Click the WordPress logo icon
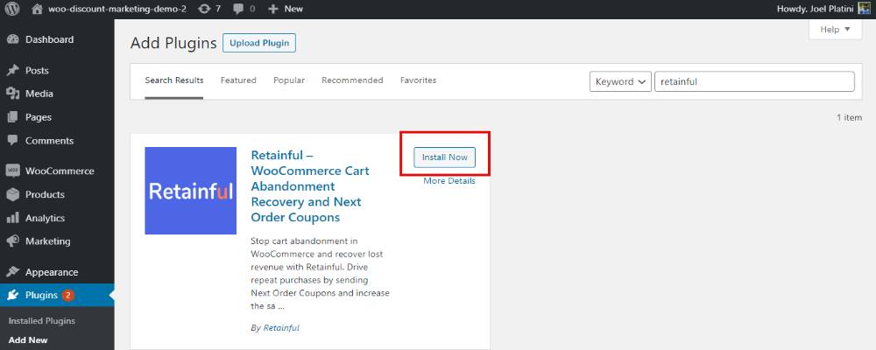 (12, 9)
